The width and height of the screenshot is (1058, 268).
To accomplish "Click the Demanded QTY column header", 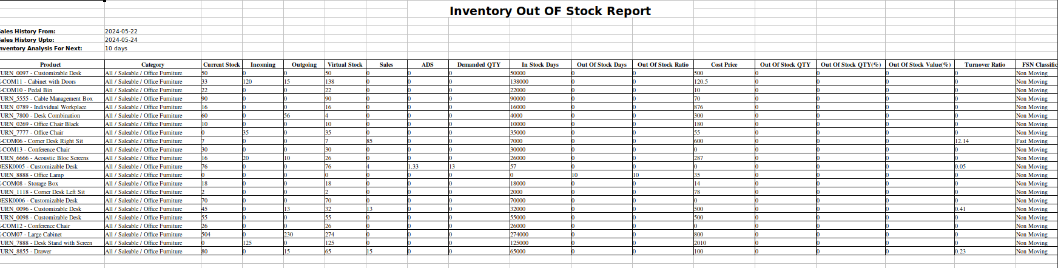I will [479, 65].
